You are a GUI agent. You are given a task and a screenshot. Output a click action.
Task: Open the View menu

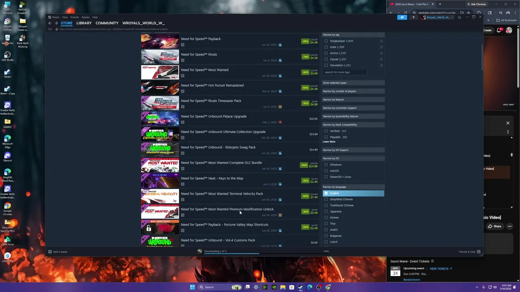point(65,17)
